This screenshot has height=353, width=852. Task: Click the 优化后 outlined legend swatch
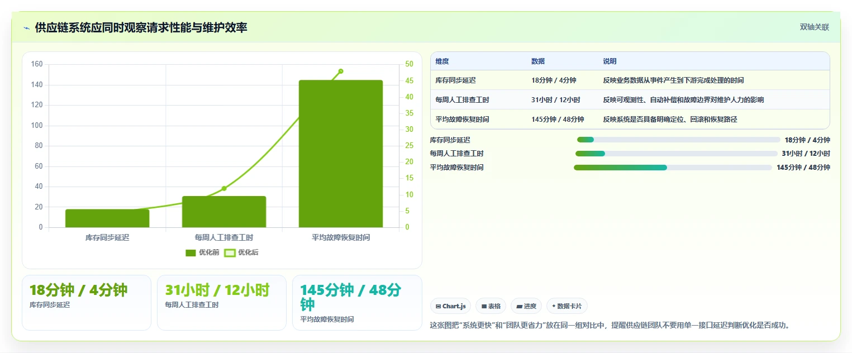pyautogui.click(x=230, y=253)
